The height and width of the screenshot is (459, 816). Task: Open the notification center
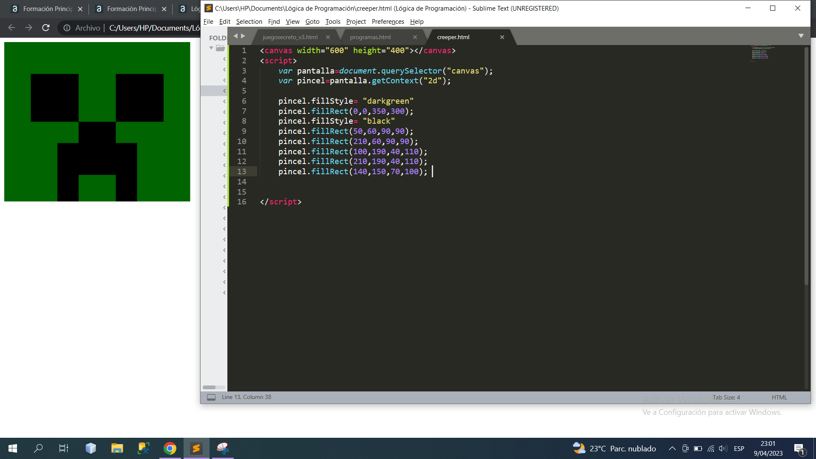pos(799,449)
